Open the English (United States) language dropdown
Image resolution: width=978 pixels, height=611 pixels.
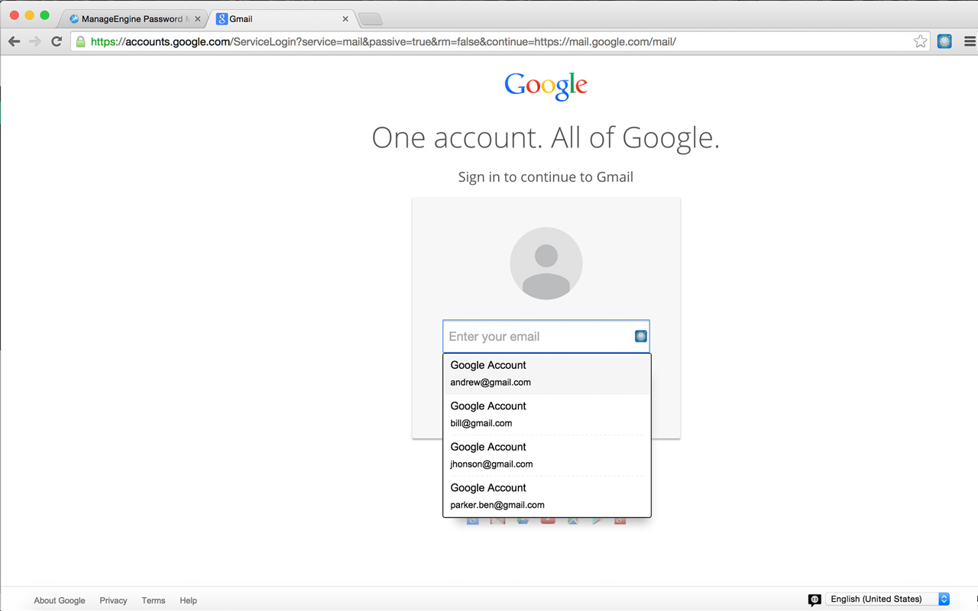coord(886,599)
